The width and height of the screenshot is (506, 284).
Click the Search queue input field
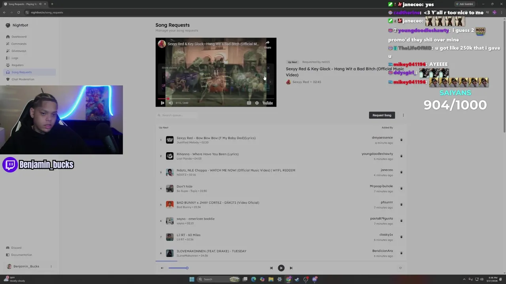point(177,115)
